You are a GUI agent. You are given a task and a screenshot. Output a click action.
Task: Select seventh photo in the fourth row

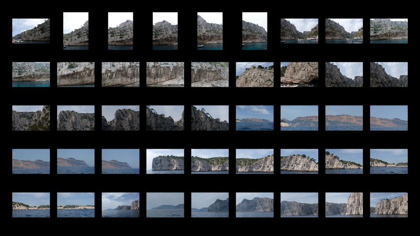[x=300, y=162]
